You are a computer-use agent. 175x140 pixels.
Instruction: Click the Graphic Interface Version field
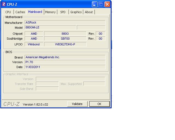pos(71,79)
